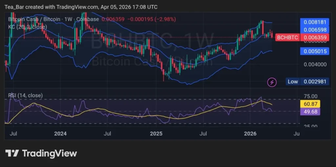Click the 2026 time axis label
Screen dimensions: 336x167
point(251,134)
